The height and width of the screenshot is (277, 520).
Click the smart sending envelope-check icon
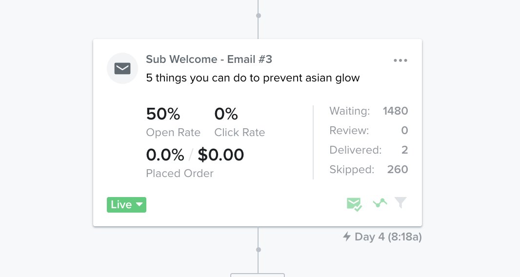click(354, 204)
